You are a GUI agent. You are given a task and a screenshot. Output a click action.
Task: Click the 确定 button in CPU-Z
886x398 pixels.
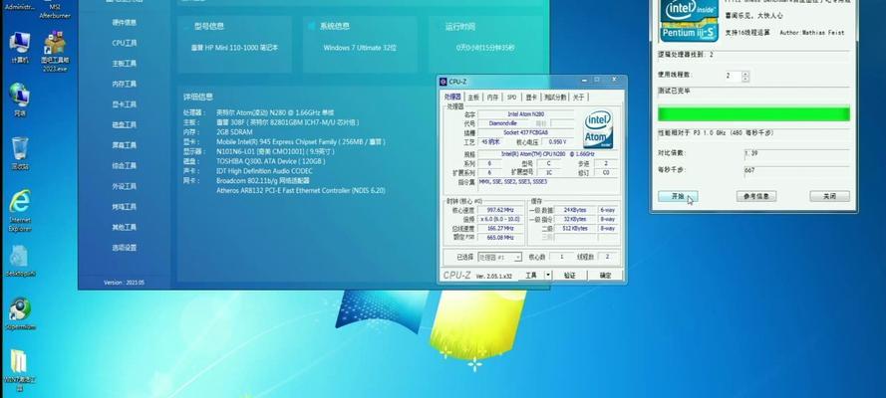click(605, 275)
